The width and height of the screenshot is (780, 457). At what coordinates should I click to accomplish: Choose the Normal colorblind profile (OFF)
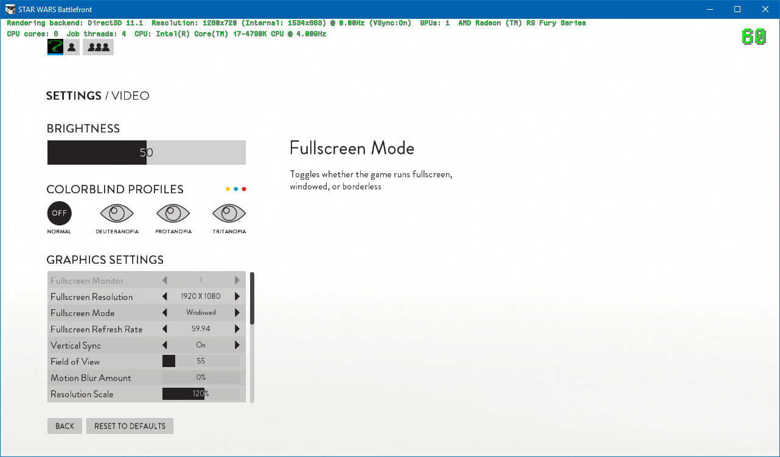tap(59, 213)
